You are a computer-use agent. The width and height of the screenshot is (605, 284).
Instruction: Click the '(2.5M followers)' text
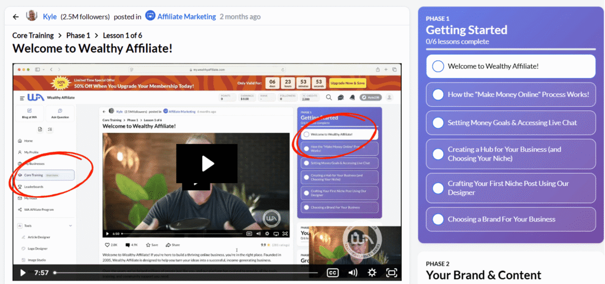pyautogui.click(x=85, y=17)
